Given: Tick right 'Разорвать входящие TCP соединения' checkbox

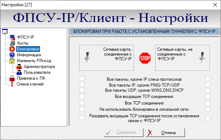Looking at the screenshot, I should [207, 118].
